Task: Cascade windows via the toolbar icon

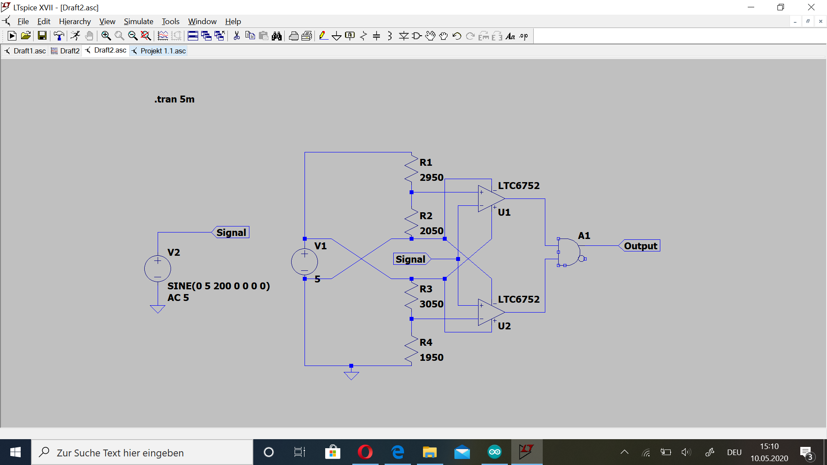Action: (206, 36)
